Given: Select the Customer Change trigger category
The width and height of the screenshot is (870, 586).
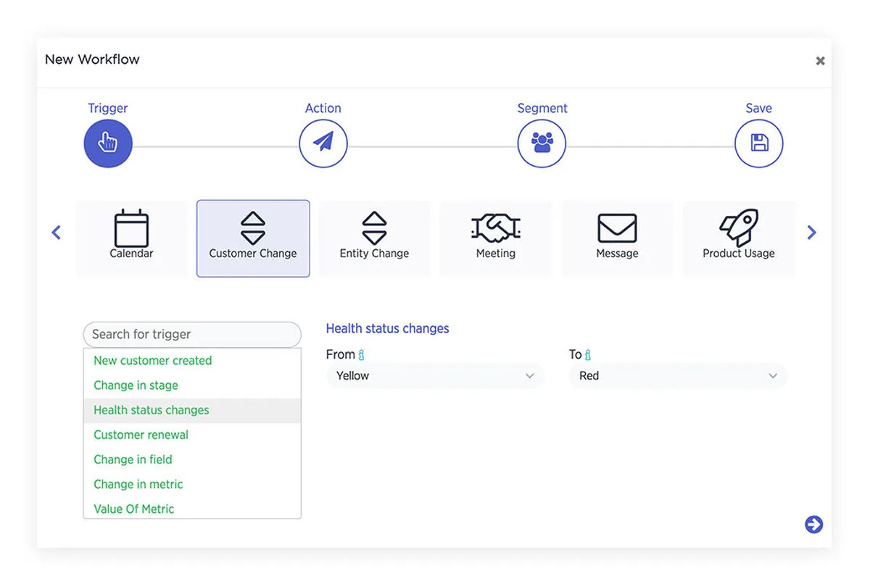Looking at the screenshot, I should [x=253, y=238].
